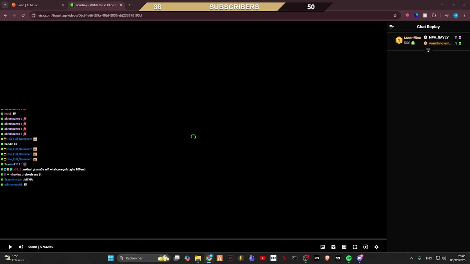470x264 pixels.
Task: Open the system volume tray icon
Action: tap(444, 258)
